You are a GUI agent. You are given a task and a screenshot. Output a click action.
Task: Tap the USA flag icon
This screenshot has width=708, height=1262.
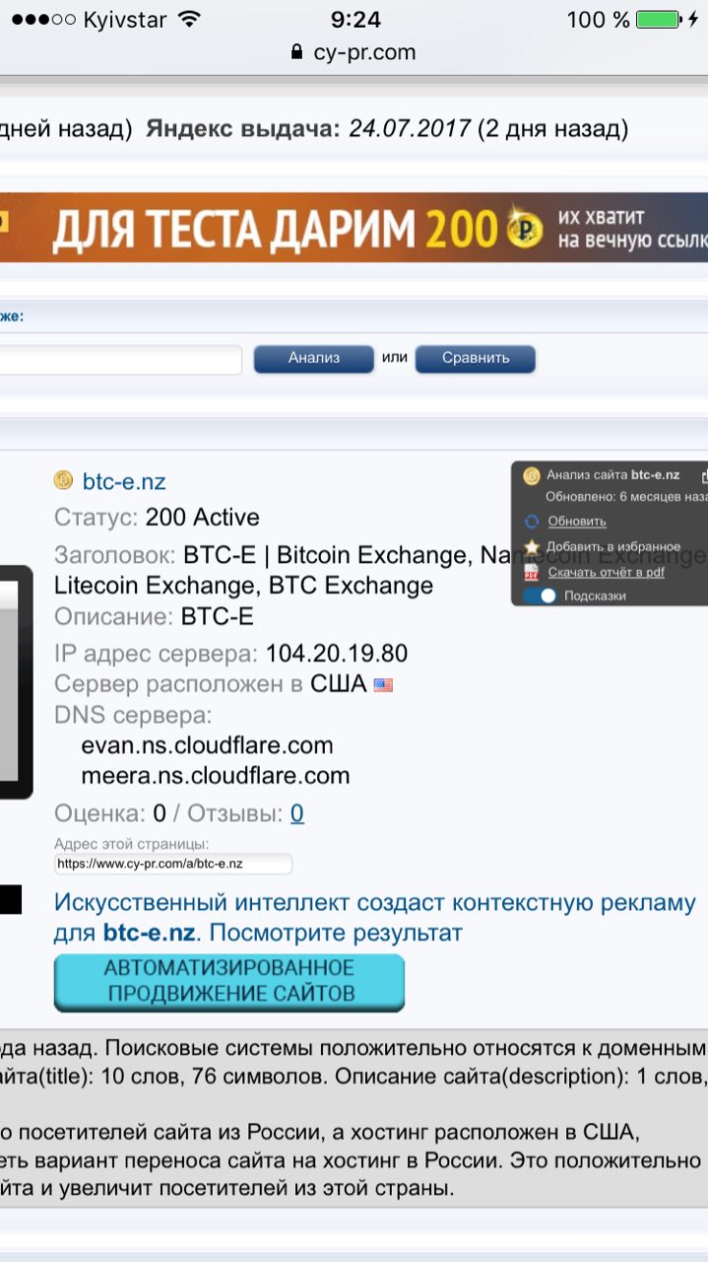(383, 684)
